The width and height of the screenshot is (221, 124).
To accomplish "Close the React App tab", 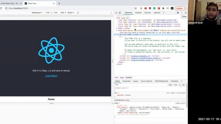I will 54,3.
